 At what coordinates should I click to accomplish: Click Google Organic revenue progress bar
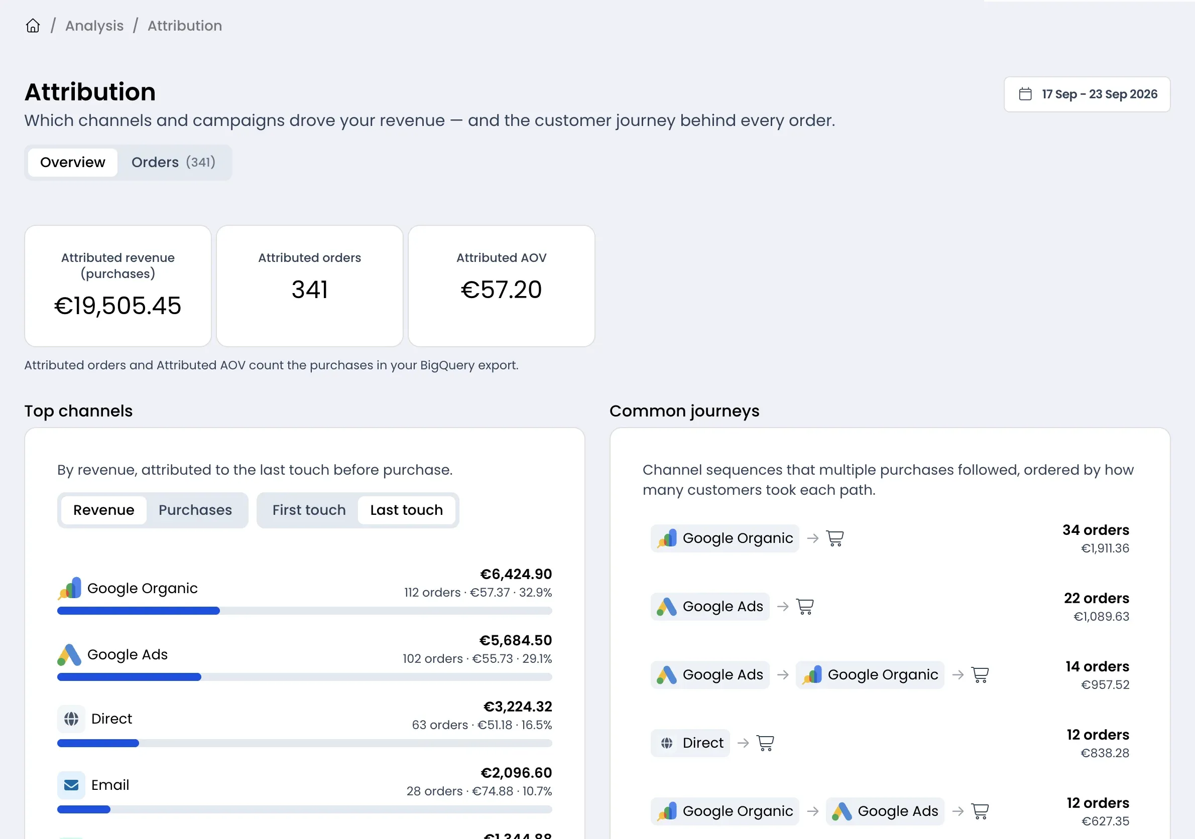click(x=304, y=611)
